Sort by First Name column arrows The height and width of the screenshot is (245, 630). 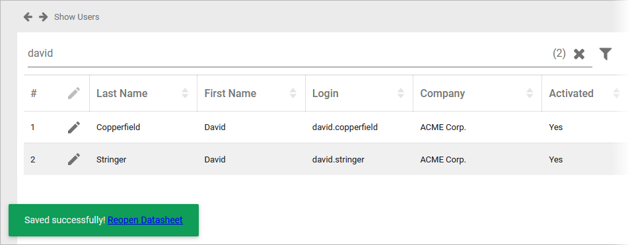point(293,93)
